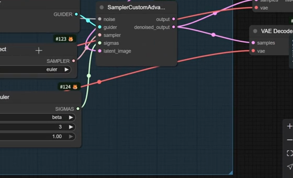293x178 pixels.
Task: Select the VAE Decode node title
Action: (x=277, y=31)
